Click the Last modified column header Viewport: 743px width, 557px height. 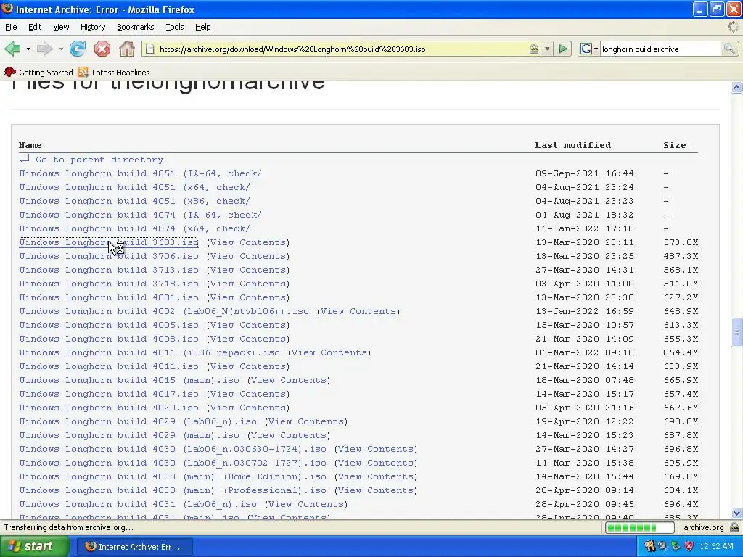[573, 145]
